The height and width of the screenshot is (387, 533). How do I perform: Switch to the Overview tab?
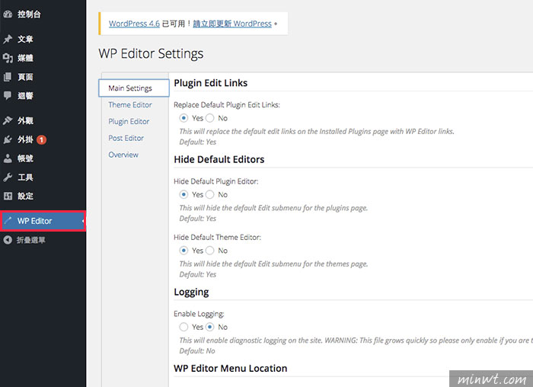click(123, 155)
